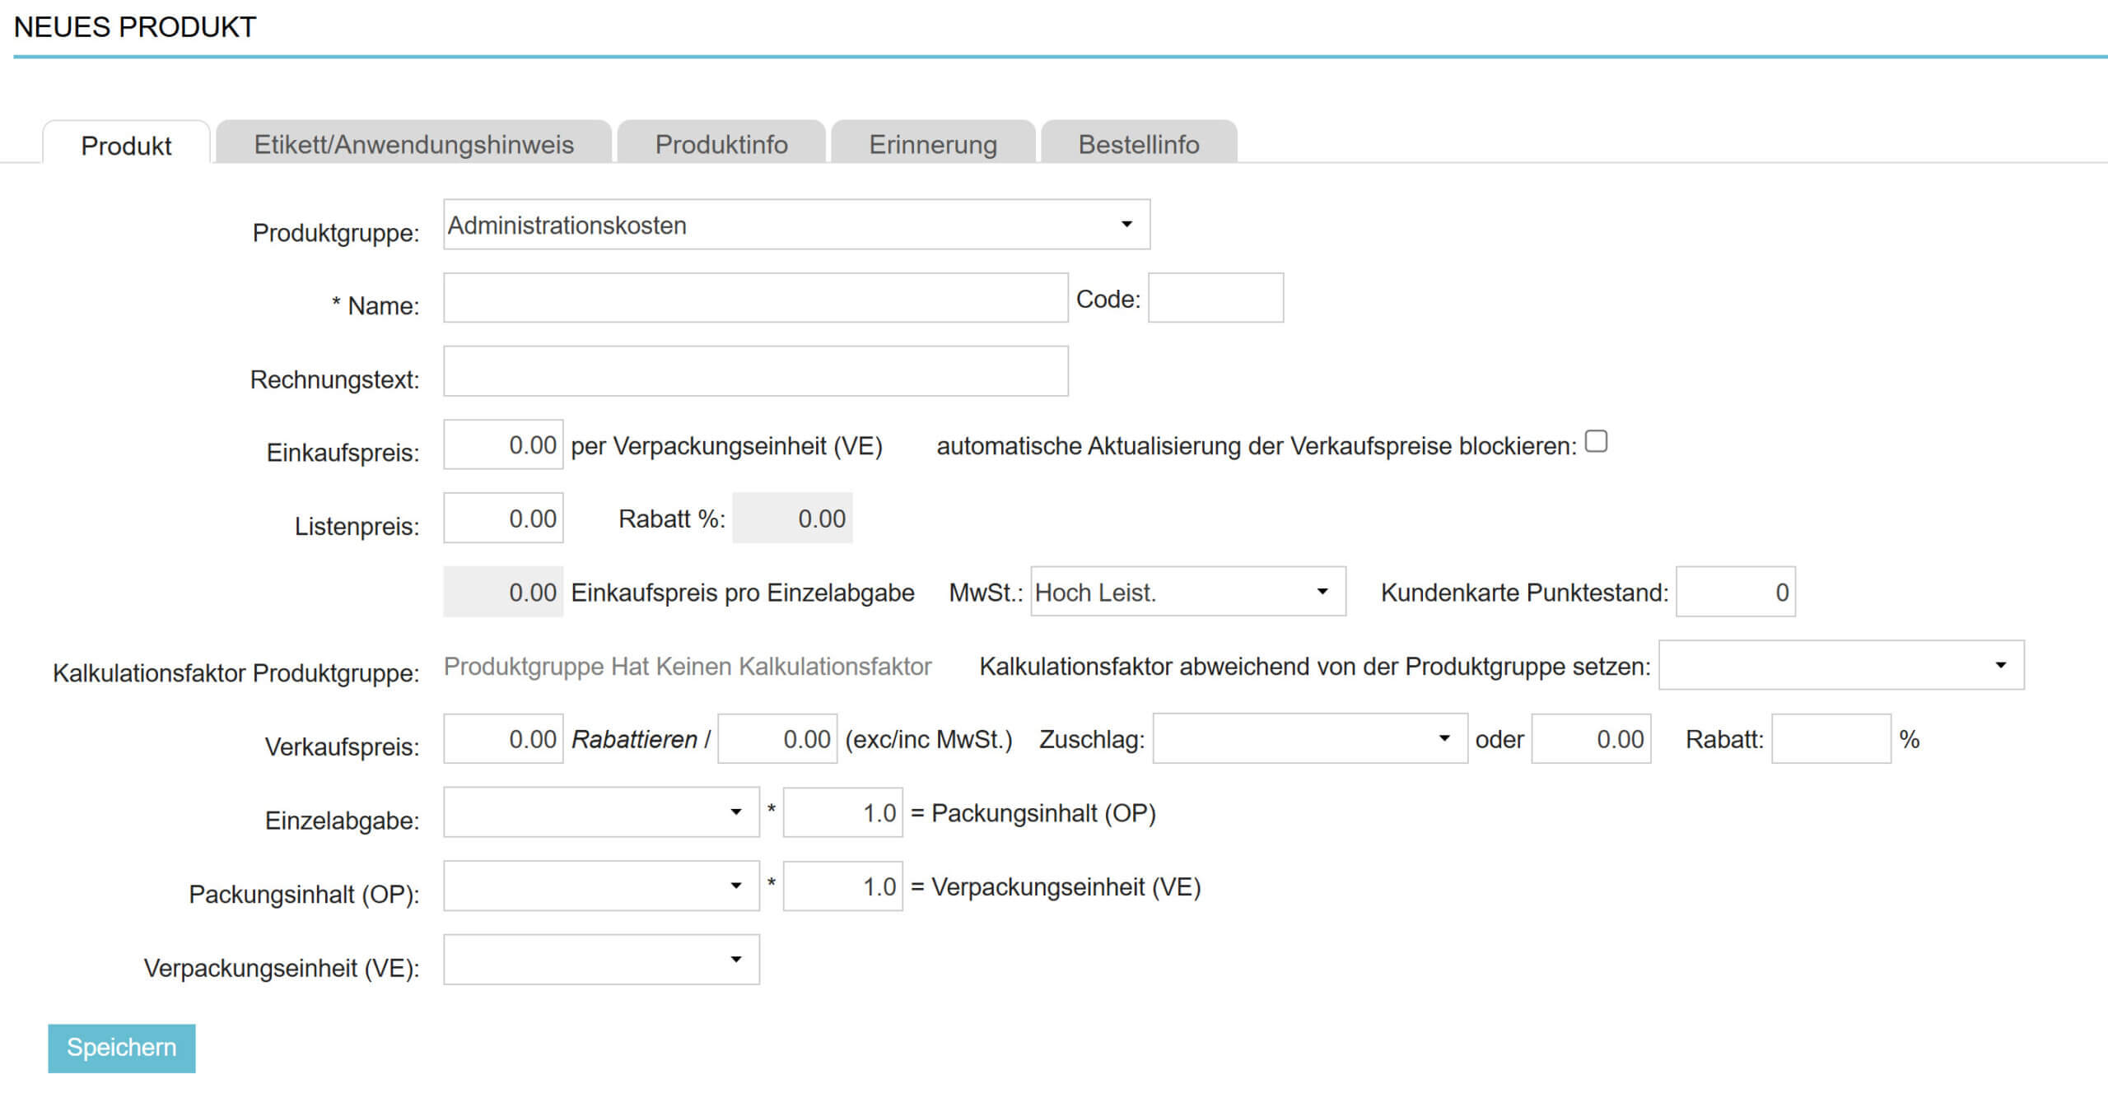Open the Einzelabgabe unit dropdown
Screen dimensions: 2108x1107
pyautogui.click(x=600, y=812)
